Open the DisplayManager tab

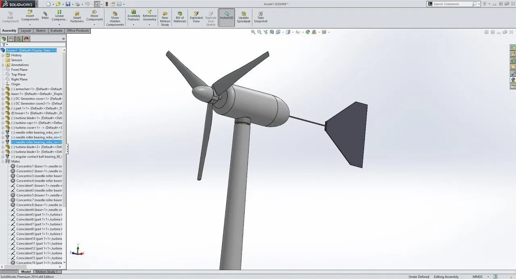click(27, 39)
